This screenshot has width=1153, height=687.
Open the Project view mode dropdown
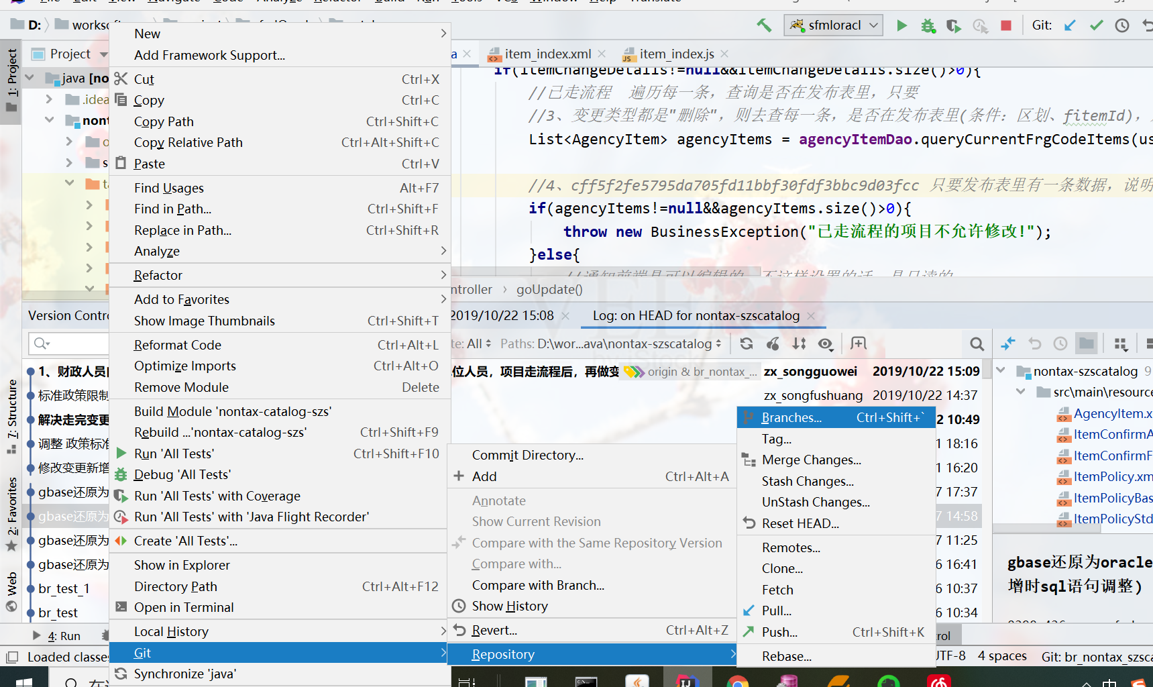tap(103, 54)
